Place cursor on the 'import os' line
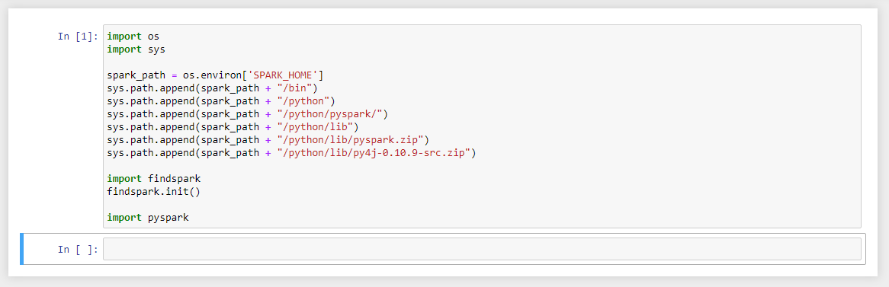889x287 pixels. [133, 37]
